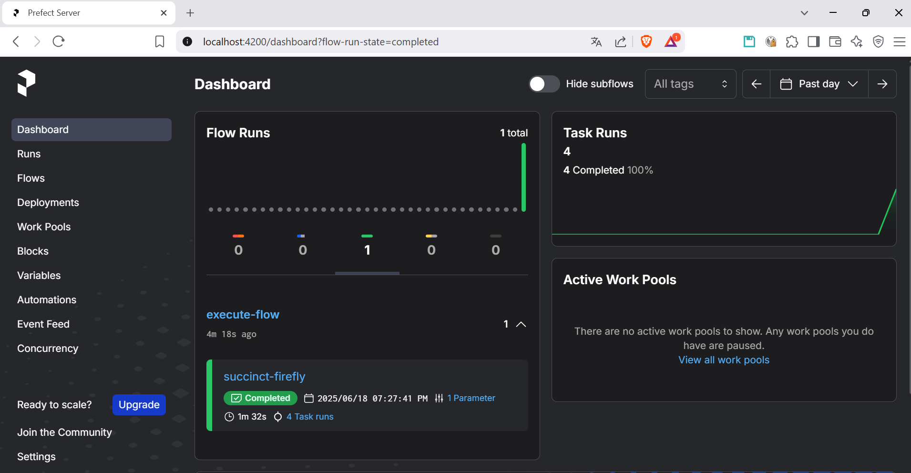Open Leo AI sparkle icon
The image size is (911, 473).
[857, 42]
